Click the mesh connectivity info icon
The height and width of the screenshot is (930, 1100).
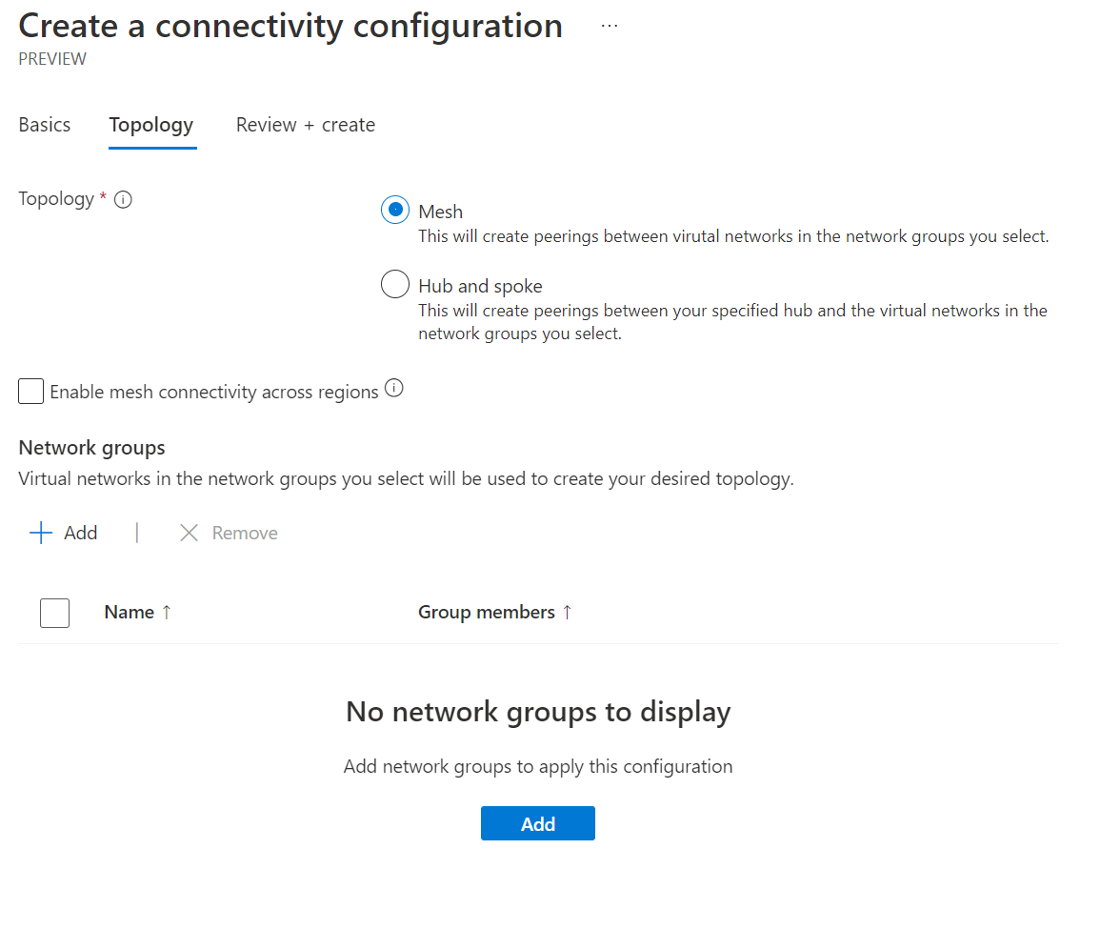point(394,389)
